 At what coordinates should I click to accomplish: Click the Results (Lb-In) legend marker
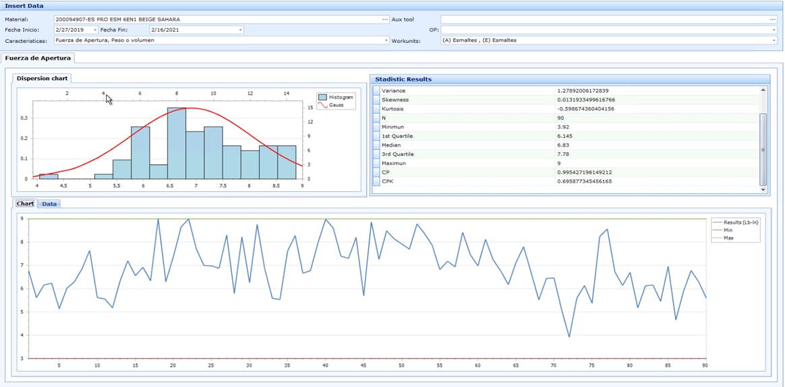[x=718, y=221]
